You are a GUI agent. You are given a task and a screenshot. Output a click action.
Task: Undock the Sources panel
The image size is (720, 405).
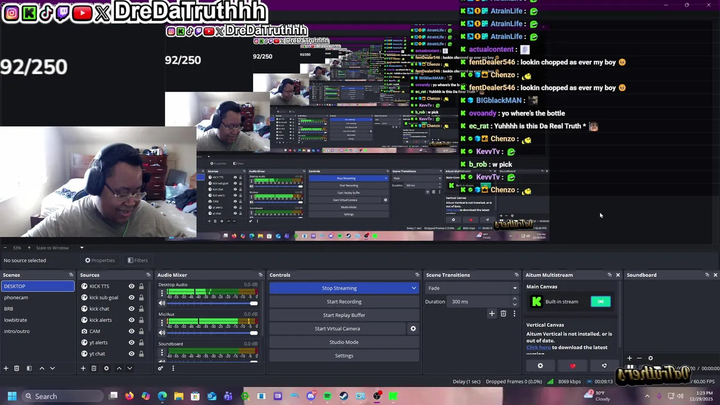tap(148, 275)
